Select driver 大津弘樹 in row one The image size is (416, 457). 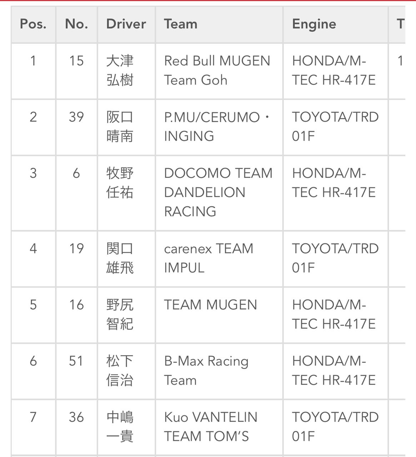click(x=126, y=71)
